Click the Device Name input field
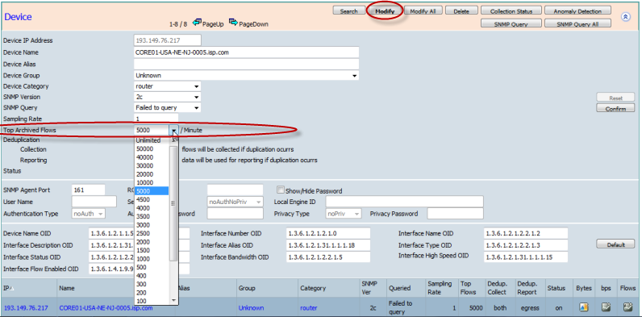642x317 pixels. pyautogui.click(x=247, y=52)
